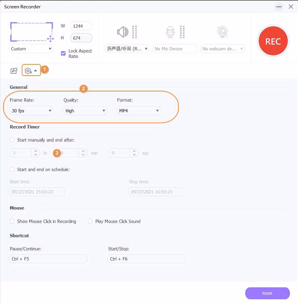This screenshot has height=304, width=298.
Task: Click the Pause/Continue shortcut field
Action: 48,259
